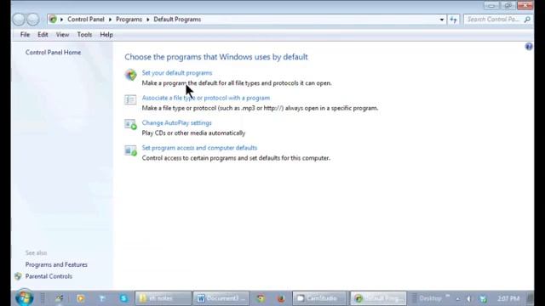Click Default Programs in the breadcrumb
This screenshot has height=306, width=545.
tap(177, 20)
